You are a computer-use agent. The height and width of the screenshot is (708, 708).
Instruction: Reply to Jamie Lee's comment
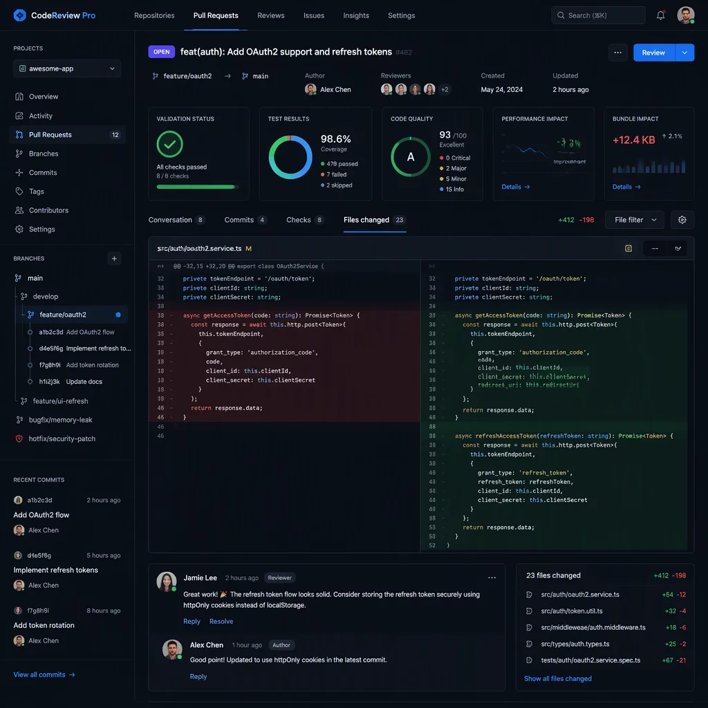point(192,622)
